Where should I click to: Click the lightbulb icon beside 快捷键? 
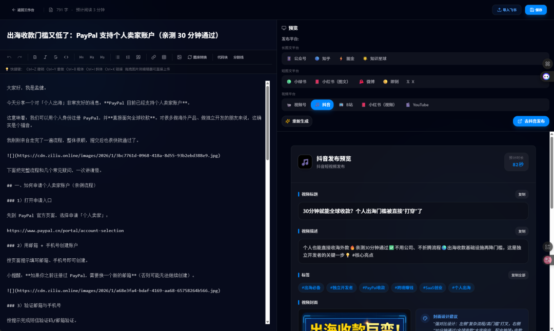[x=7, y=69]
